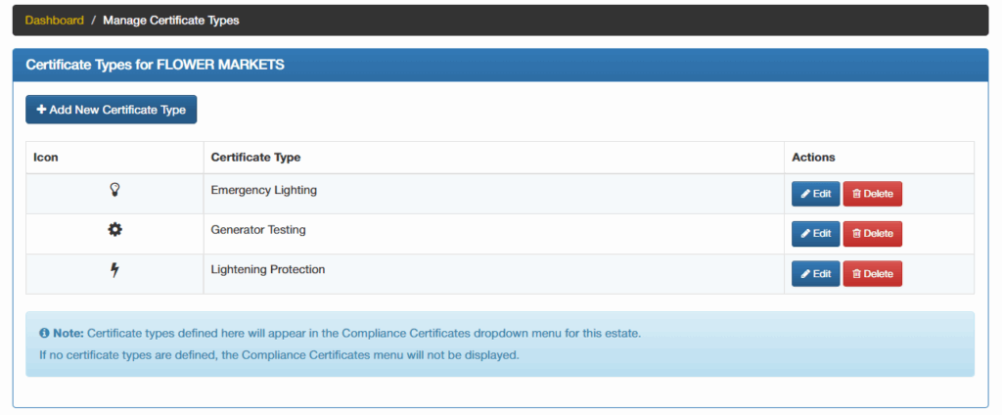Click the Certificate Types for FLOWER MARKETS heading
Viewport: 1002px width, 415px height.
coord(155,66)
